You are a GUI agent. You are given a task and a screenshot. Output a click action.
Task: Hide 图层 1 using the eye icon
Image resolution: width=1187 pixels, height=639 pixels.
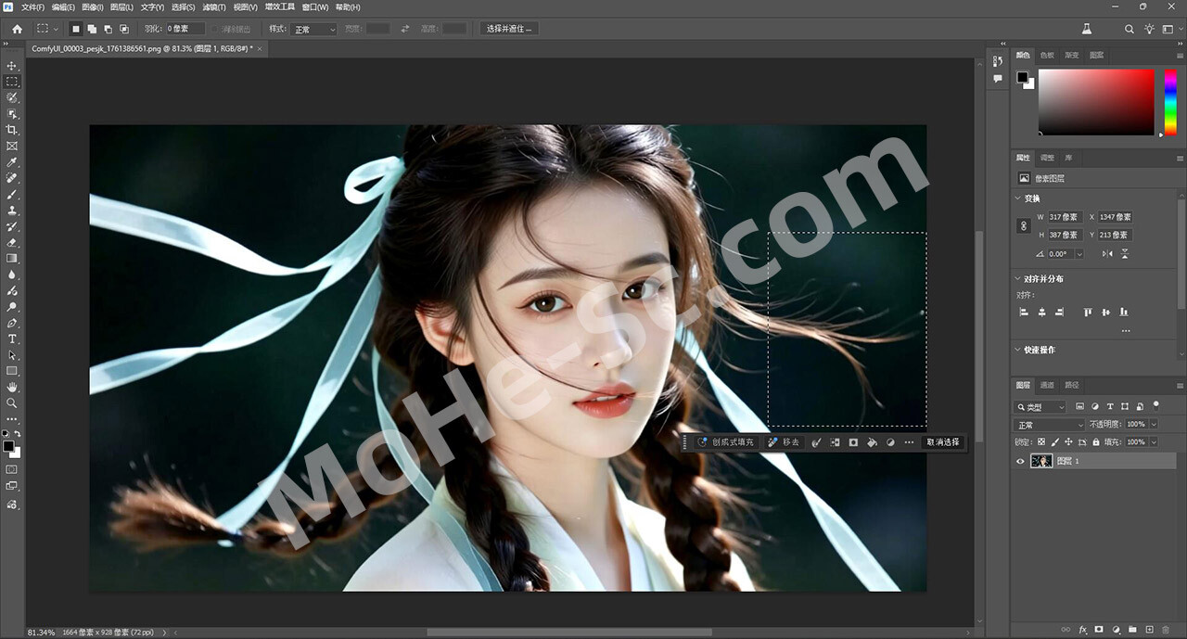pos(1021,461)
